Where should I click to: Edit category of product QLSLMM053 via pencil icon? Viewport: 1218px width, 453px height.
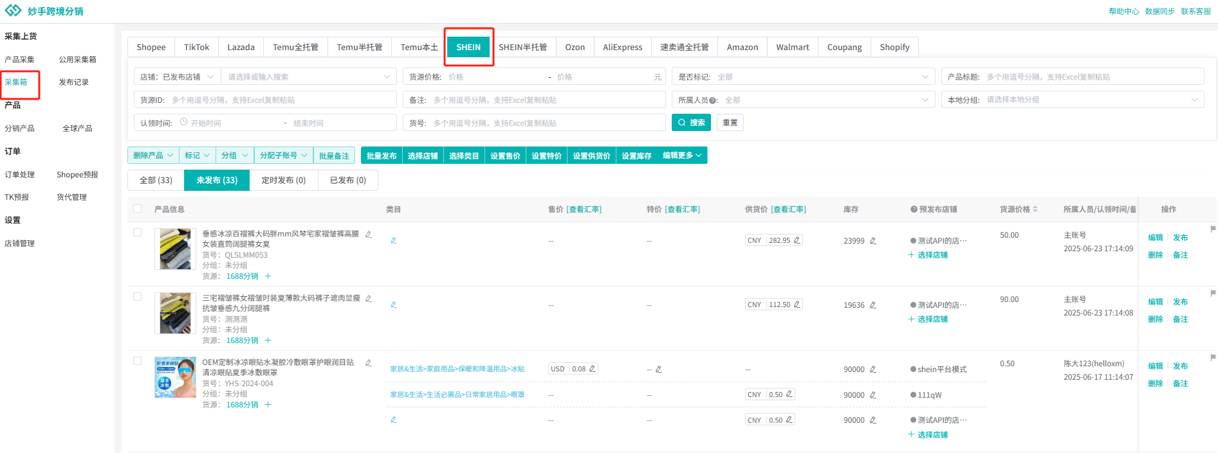click(394, 240)
